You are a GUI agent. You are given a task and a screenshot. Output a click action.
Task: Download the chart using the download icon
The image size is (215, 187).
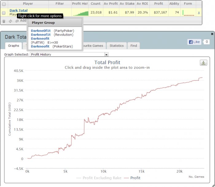203,63
